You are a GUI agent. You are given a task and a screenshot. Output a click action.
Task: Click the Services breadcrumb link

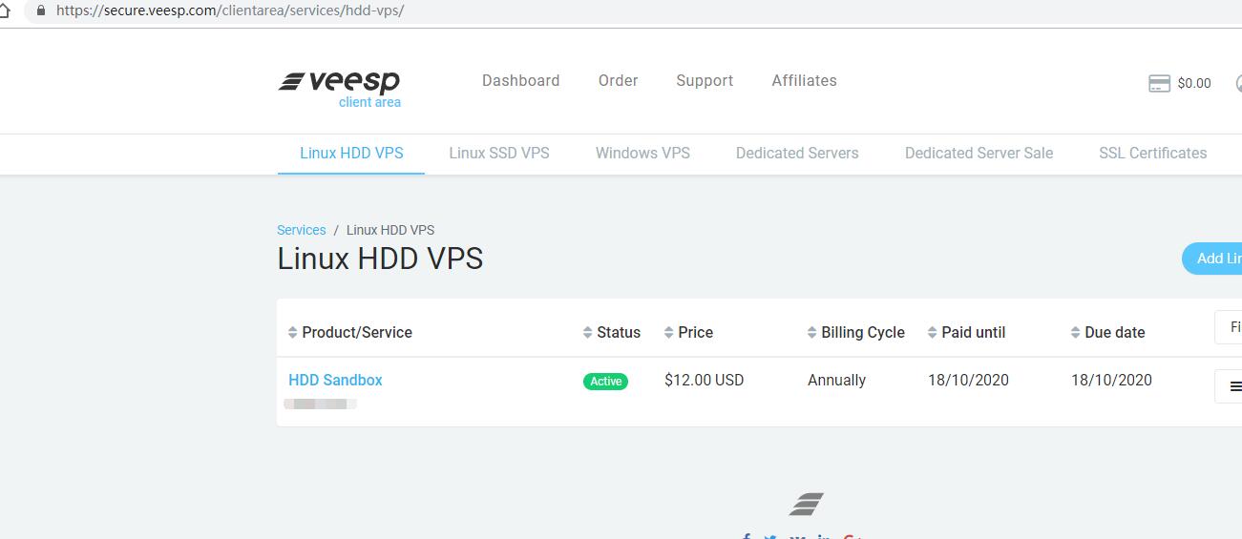pyautogui.click(x=302, y=230)
